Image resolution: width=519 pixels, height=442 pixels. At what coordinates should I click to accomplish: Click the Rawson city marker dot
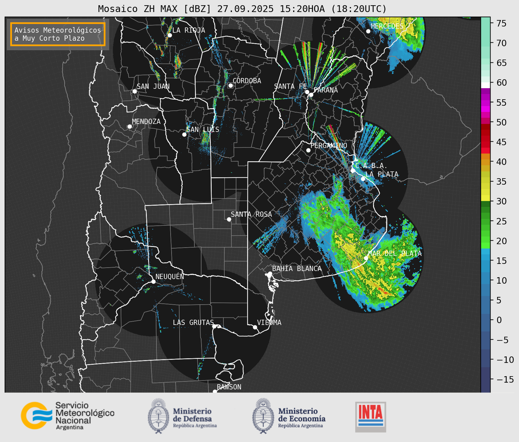pyautogui.click(x=215, y=392)
